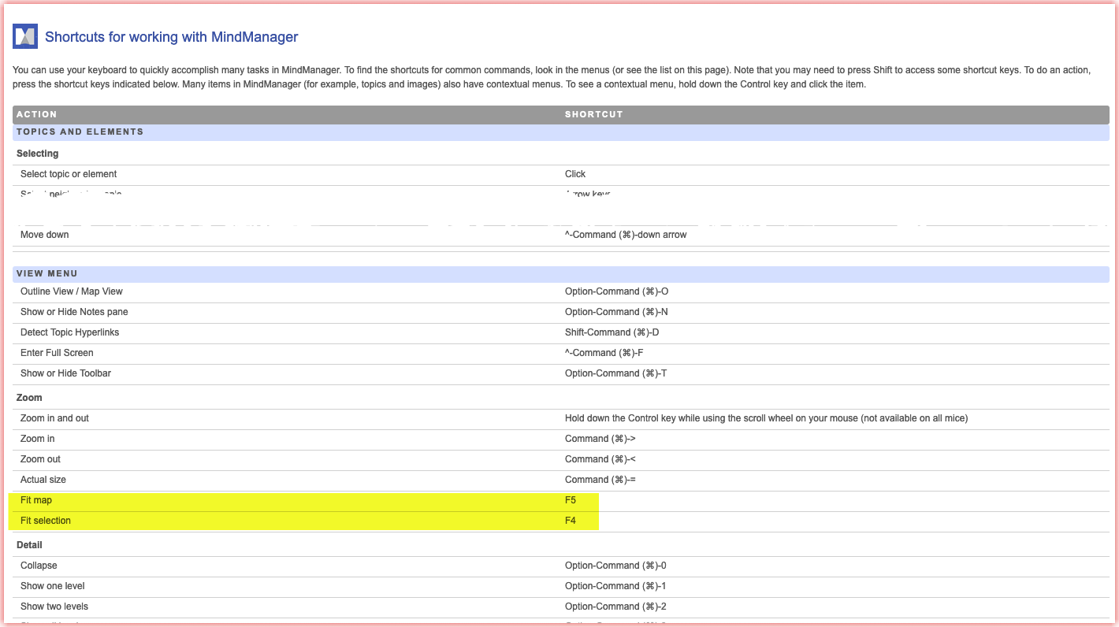Select the "Option-Command (⌘)-0" shortcut

coord(615,566)
